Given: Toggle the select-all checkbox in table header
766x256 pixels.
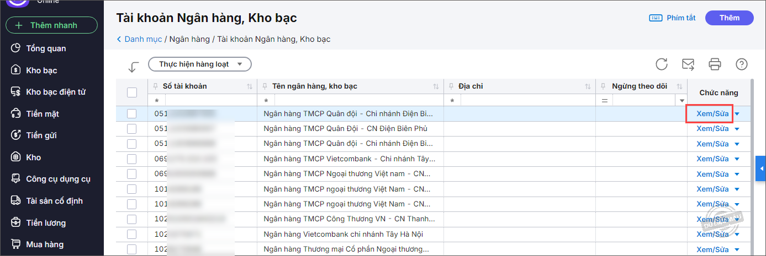Looking at the screenshot, I should [x=132, y=92].
